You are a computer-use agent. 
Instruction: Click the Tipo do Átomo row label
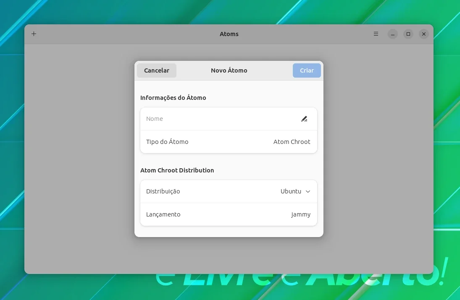(x=167, y=142)
